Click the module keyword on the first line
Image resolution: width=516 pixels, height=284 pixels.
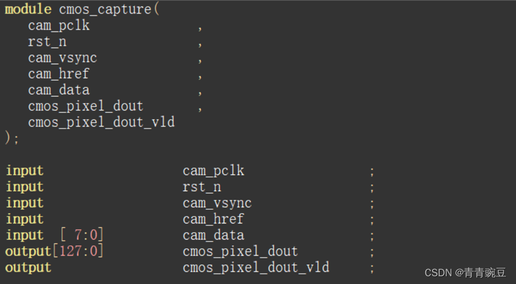click(28, 10)
